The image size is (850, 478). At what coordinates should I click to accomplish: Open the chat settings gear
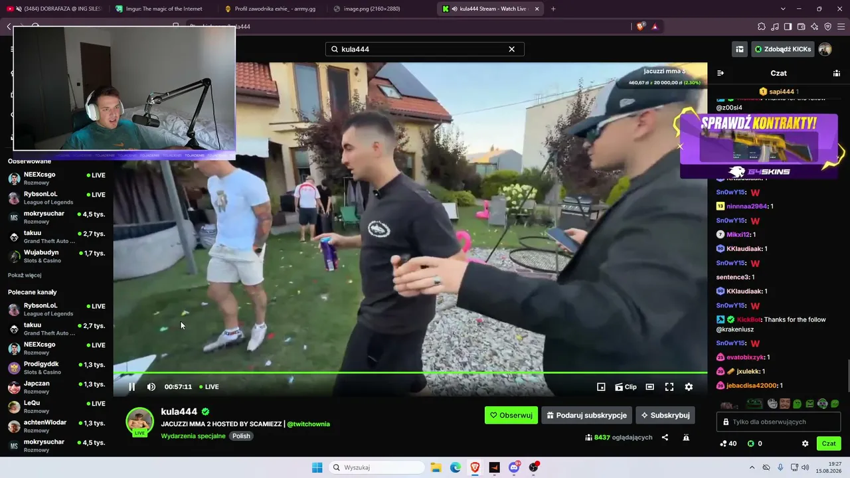point(805,443)
